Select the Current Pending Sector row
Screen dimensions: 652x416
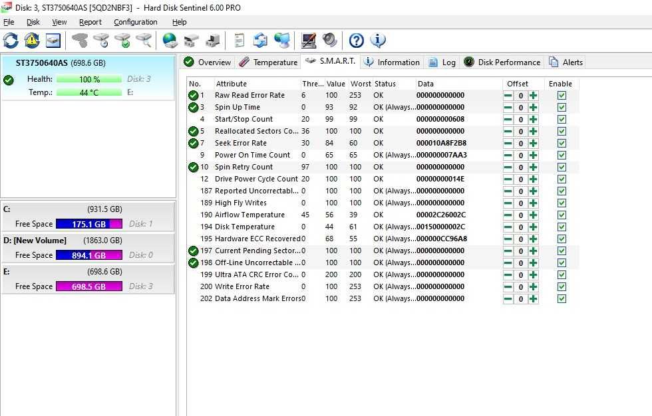pos(383,251)
